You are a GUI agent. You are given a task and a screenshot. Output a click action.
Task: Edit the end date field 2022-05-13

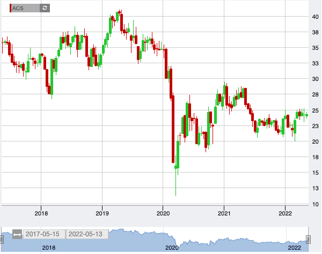coord(87,234)
